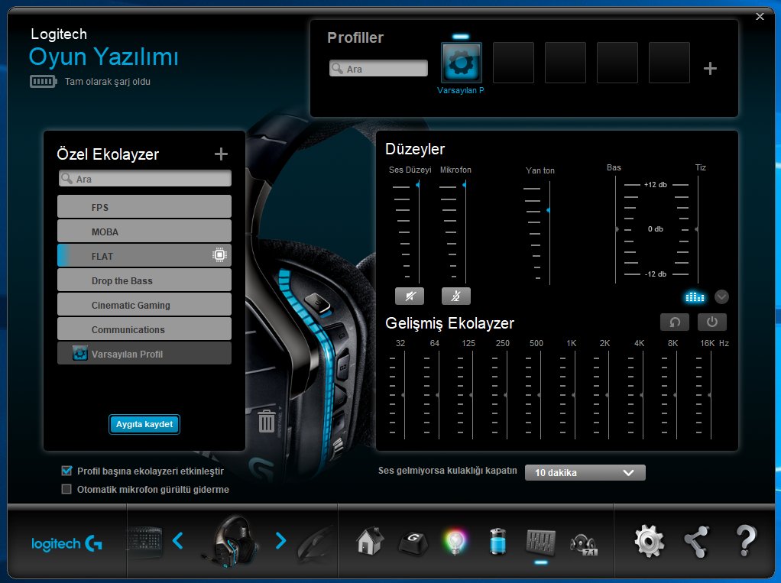Enable 'Profil başına ekolayzeri etkinleştir' checkbox
The height and width of the screenshot is (583, 781).
(x=66, y=471)
